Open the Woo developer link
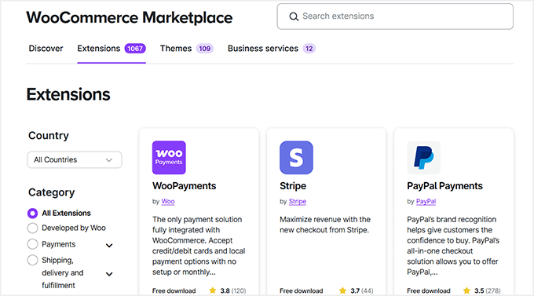 (168, 201)
